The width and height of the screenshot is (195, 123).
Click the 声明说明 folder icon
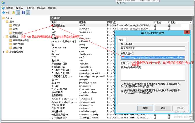[x=11, y=33]
